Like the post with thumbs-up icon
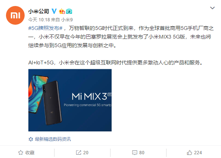 tap(189, 152)
